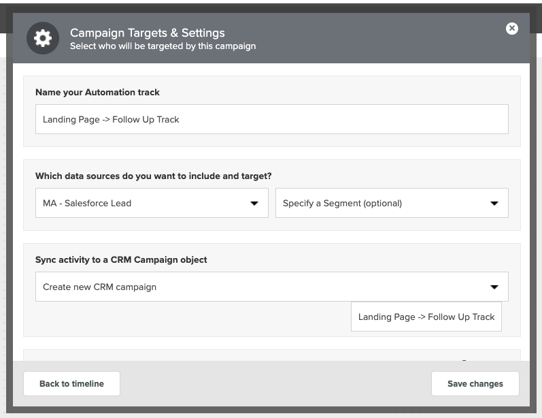
Task: Click the new CRM campaign name field
Action: tap(426, 317)
